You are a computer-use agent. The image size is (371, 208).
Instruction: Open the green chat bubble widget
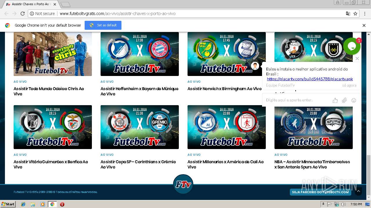pos(352,46)
